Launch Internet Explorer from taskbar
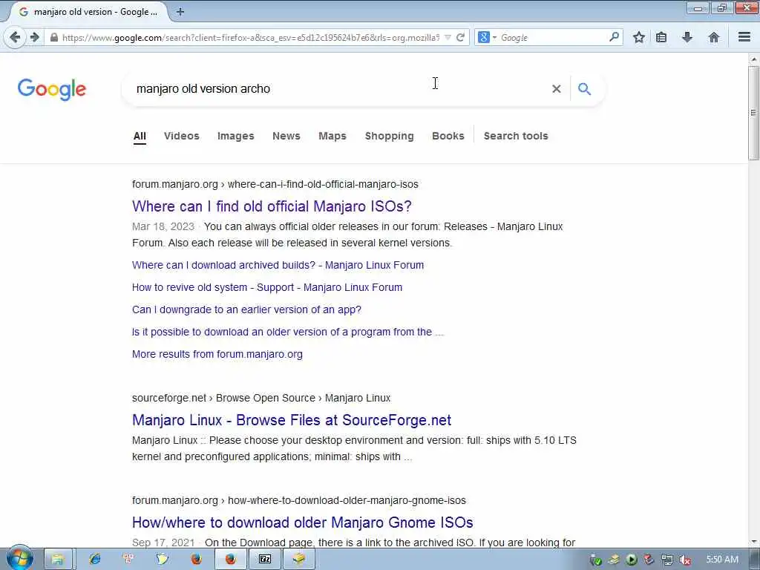Image resolution: width=760 pixels, height=570 pixels. click(x=95, y=559)
